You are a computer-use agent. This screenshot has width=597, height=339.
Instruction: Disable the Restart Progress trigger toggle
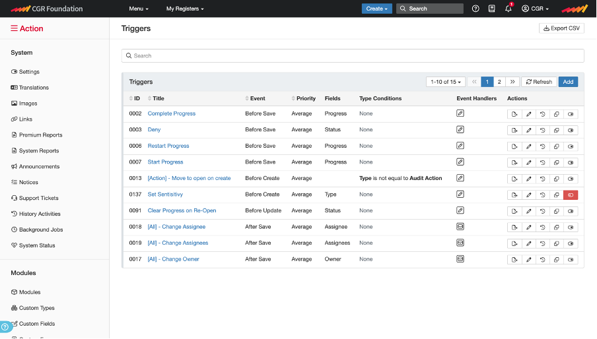pos(571,146)
